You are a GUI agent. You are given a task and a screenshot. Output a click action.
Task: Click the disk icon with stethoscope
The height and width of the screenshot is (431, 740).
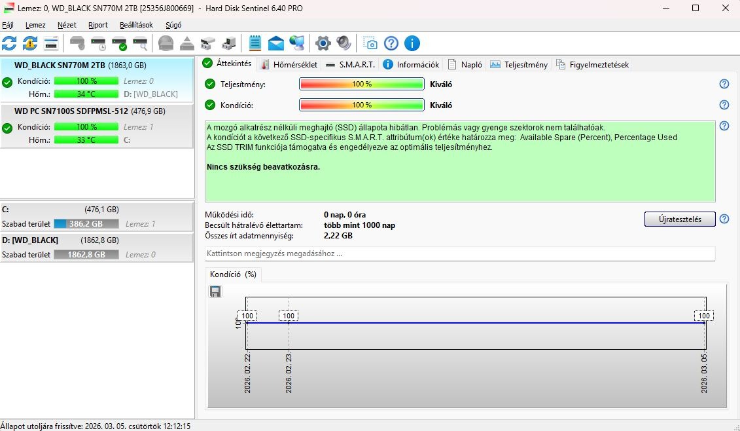pos(77,43)
